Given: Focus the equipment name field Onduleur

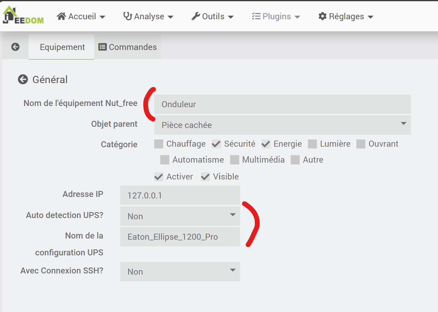Looking at the screenshot, I should tap(282, 104).
